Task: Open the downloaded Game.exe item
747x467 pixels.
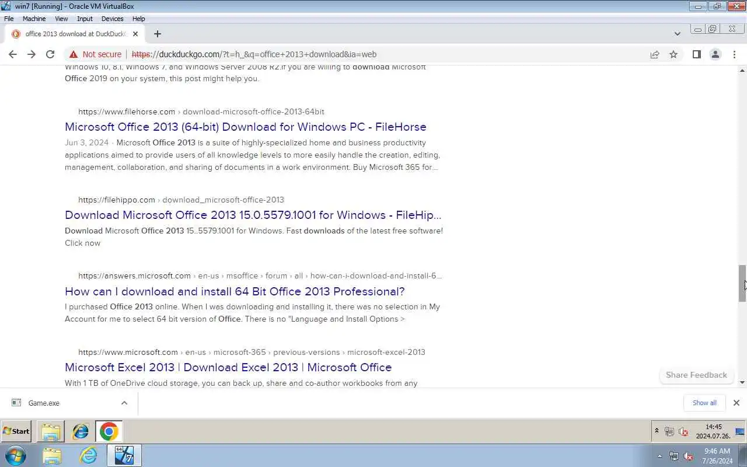Action: [x=44, y=403]
